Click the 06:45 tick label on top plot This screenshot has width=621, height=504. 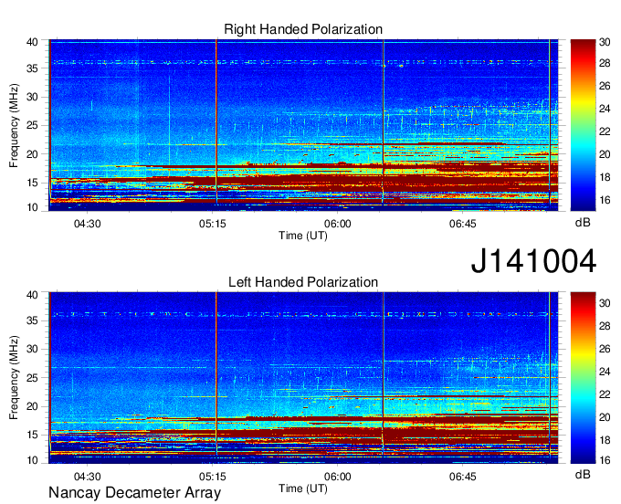coord(463,224)
